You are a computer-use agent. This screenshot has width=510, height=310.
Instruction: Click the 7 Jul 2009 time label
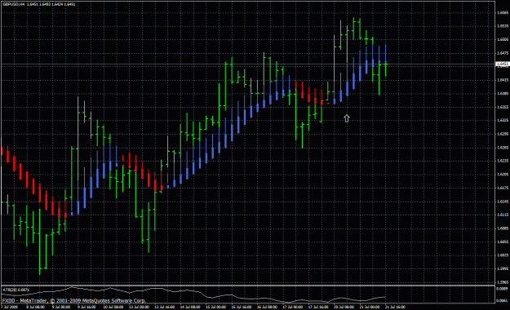point(10,307)
